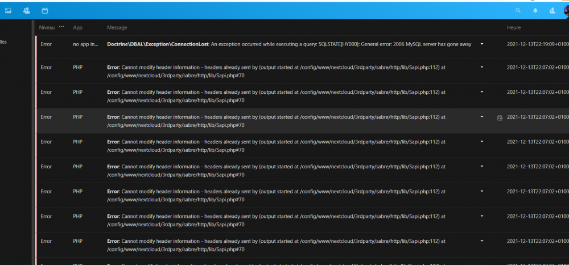
Task: Expand the ConnectionLost error entry details
Action: tap(482, 44)
